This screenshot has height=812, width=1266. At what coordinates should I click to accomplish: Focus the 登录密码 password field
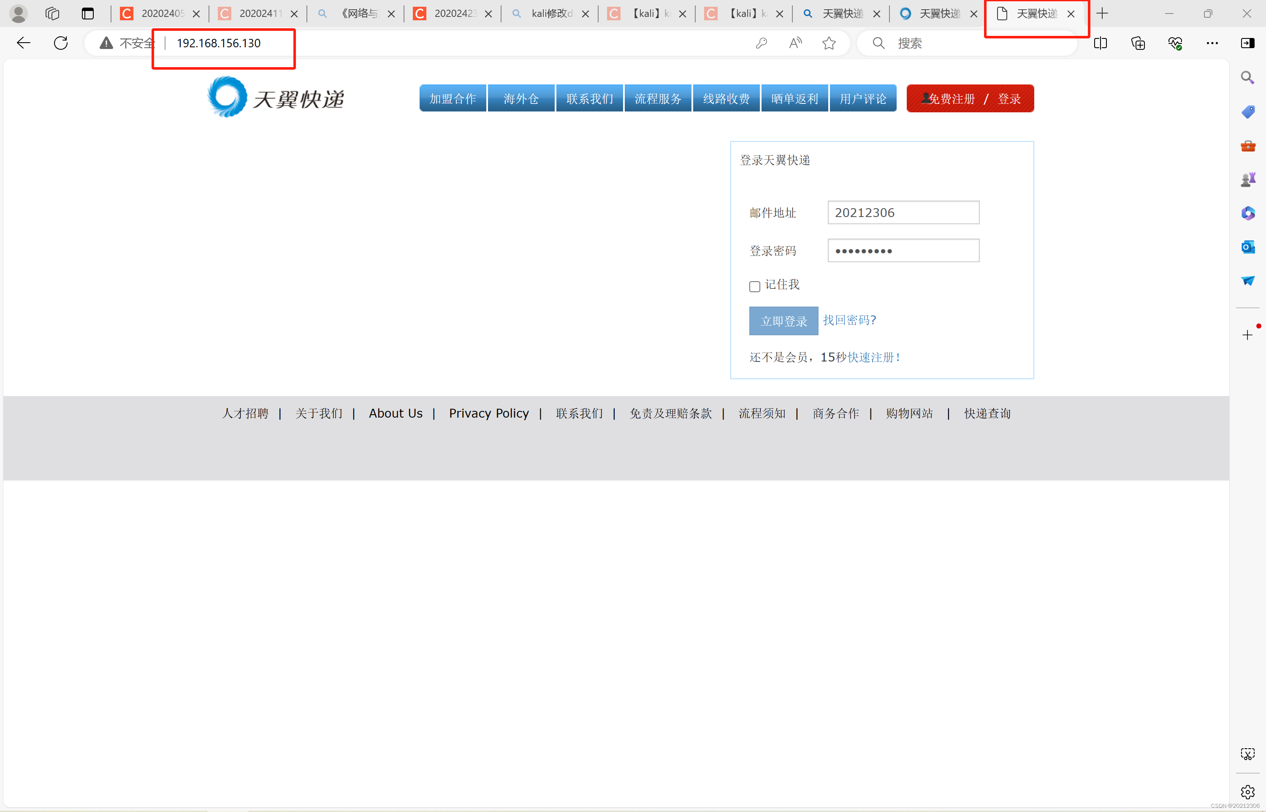point(903,251)
